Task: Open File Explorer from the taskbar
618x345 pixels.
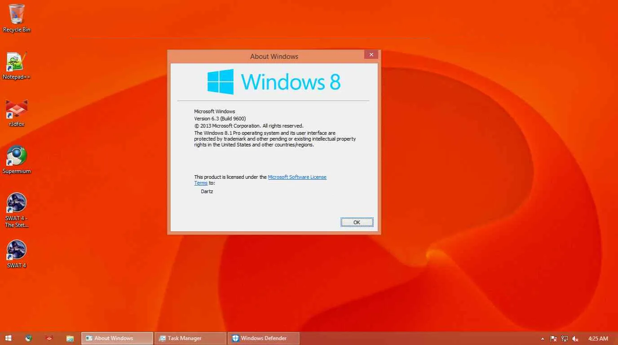Action: coord(70,338)
